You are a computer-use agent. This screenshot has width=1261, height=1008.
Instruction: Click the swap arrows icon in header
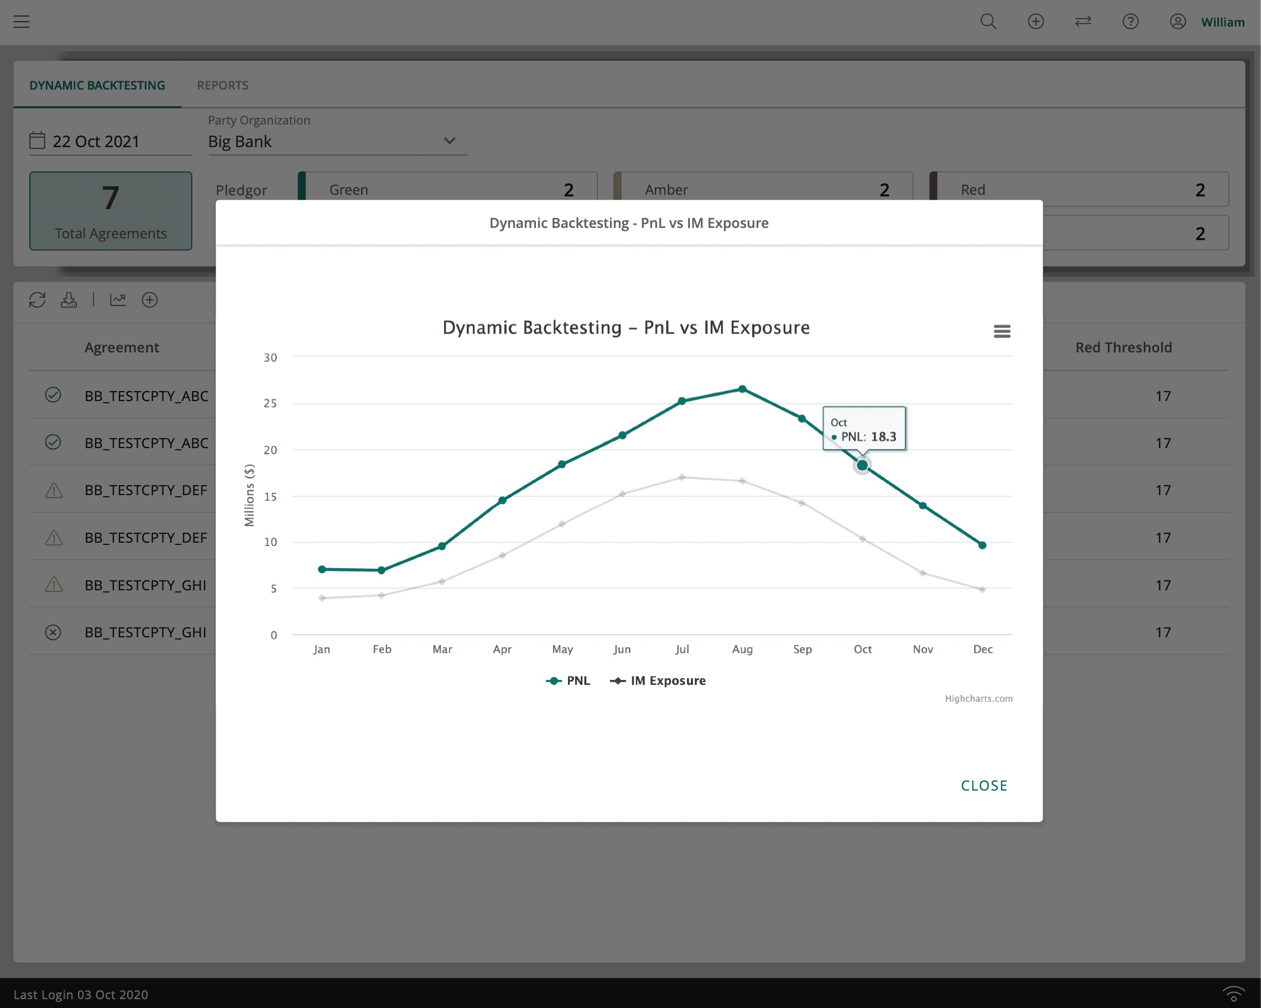1082,22
